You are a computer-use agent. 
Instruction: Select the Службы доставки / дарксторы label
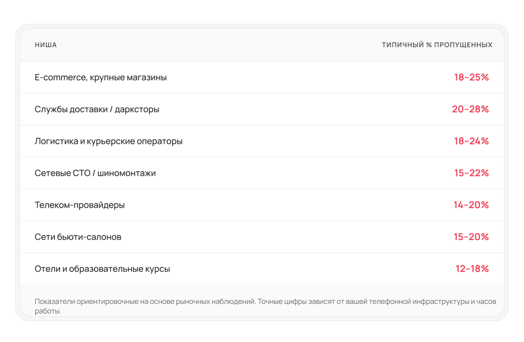coord(97,109)
